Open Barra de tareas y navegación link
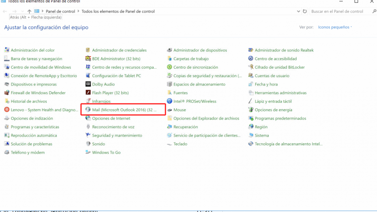 [36, 59]
